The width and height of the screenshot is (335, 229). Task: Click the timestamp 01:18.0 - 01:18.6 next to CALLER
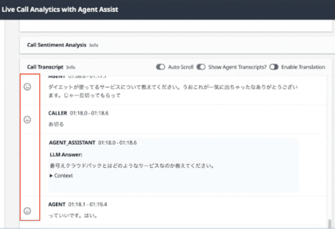[x=89, y=113]
